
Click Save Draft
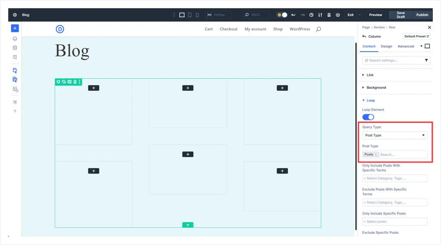[401, 15]
